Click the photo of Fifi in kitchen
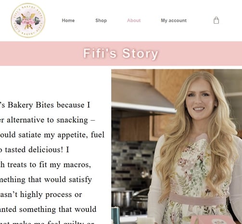242x224 pixels. point(177,146)
